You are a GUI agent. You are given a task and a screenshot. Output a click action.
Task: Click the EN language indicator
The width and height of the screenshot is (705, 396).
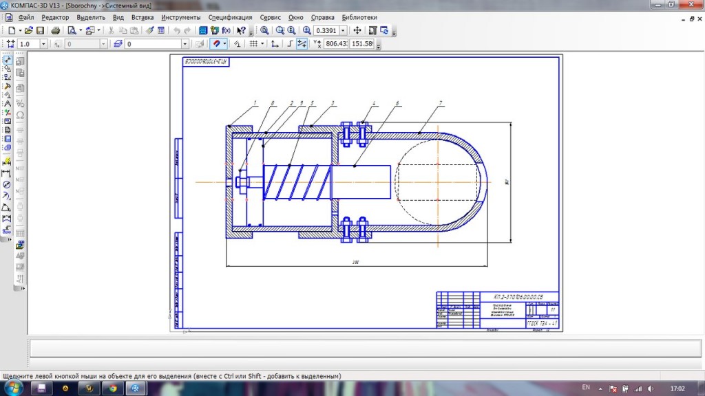pos(586,388)
